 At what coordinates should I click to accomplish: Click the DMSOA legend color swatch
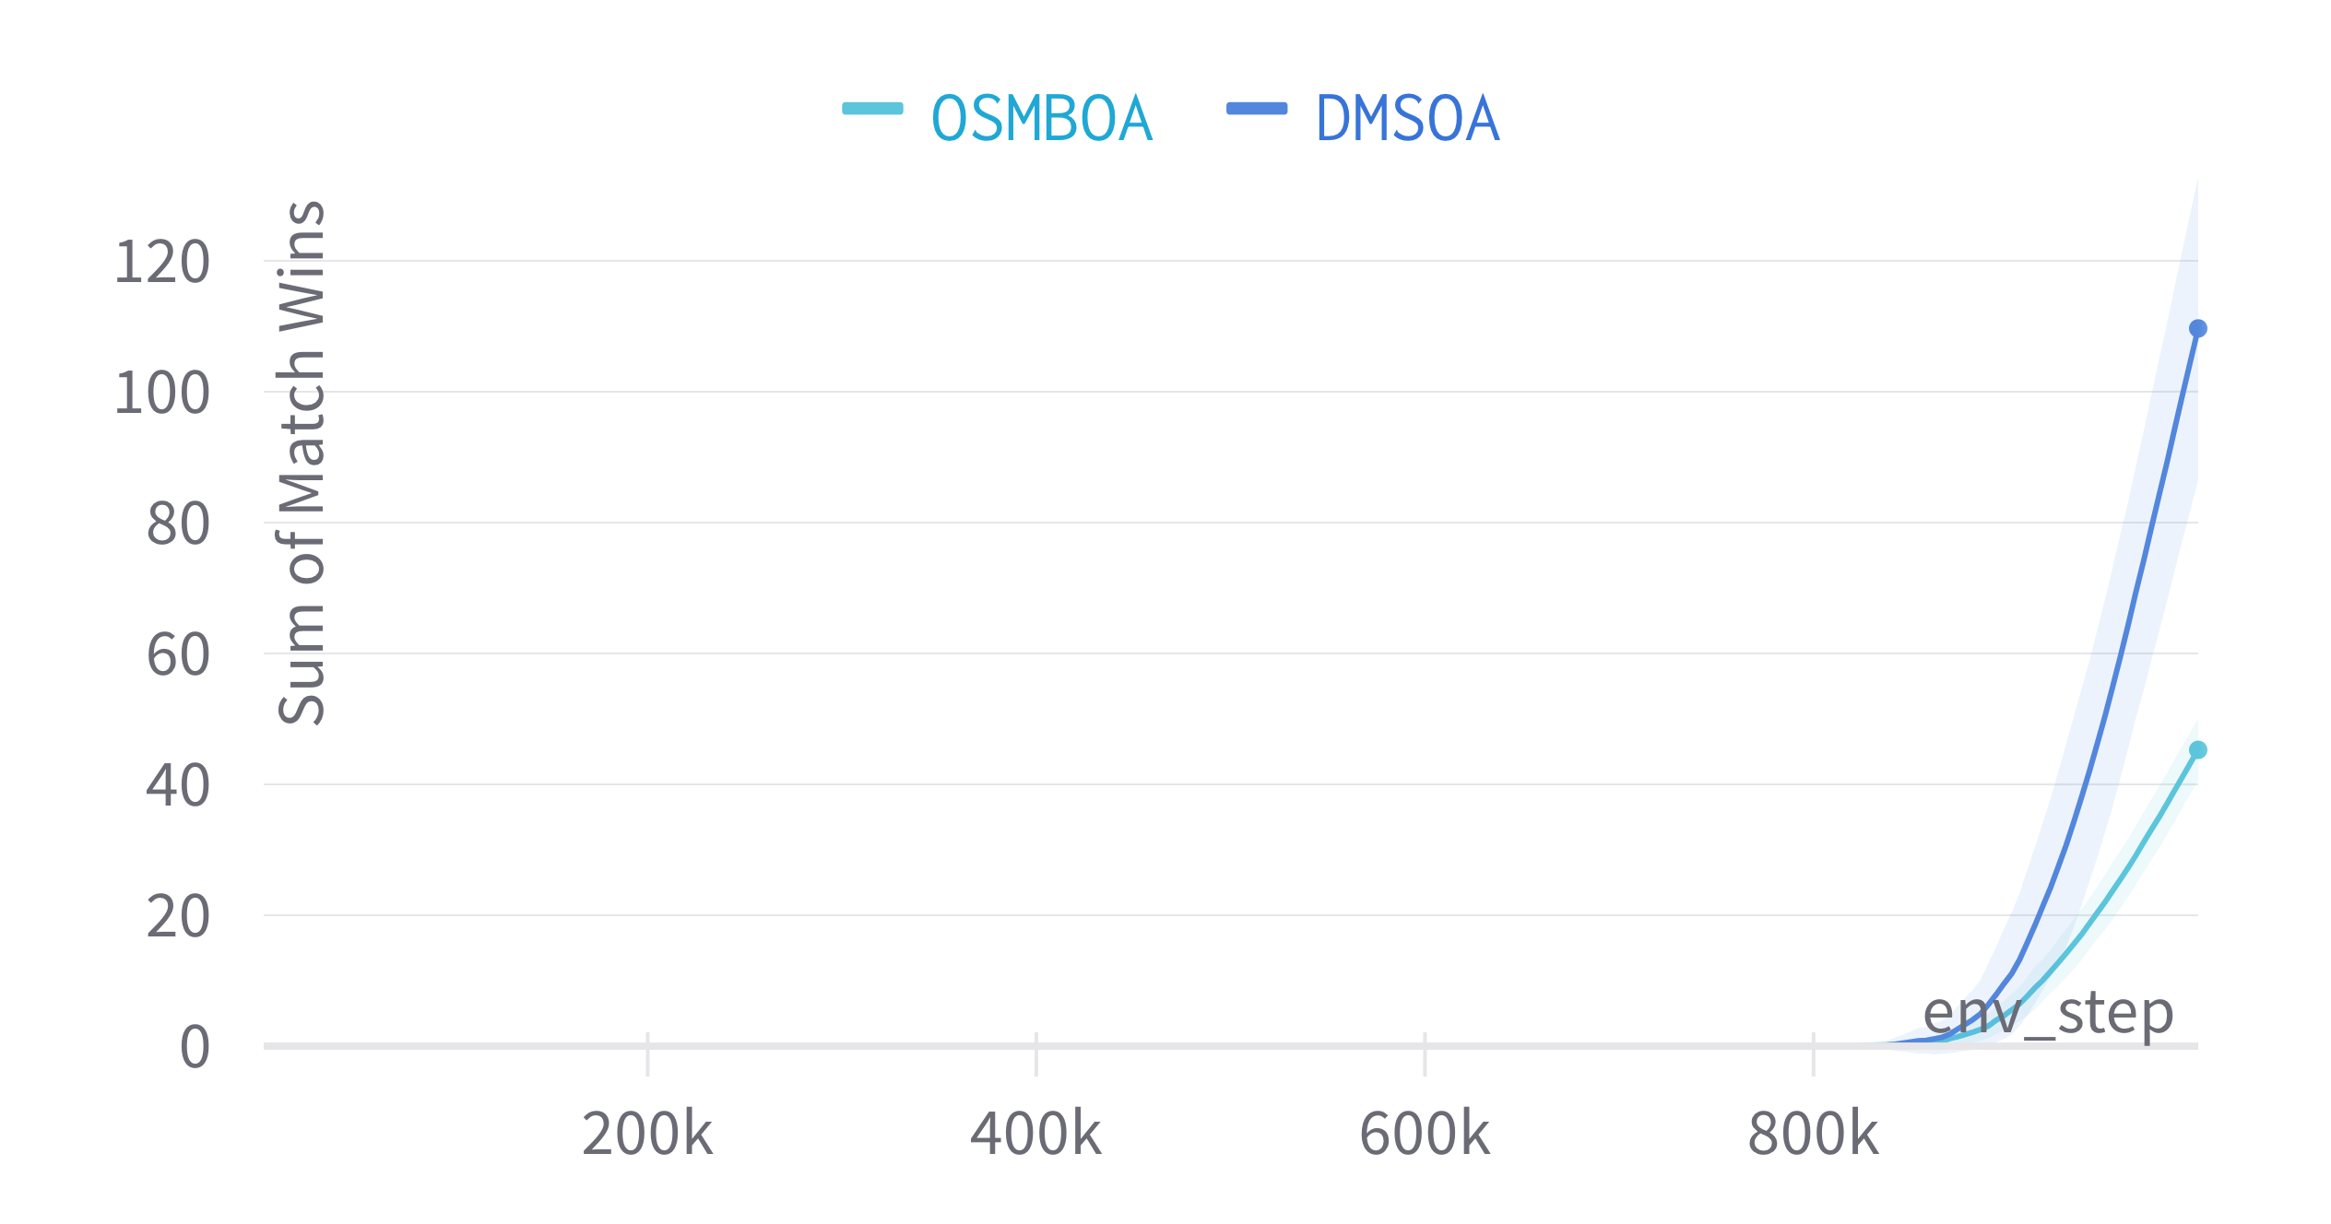coord(1256,109)
